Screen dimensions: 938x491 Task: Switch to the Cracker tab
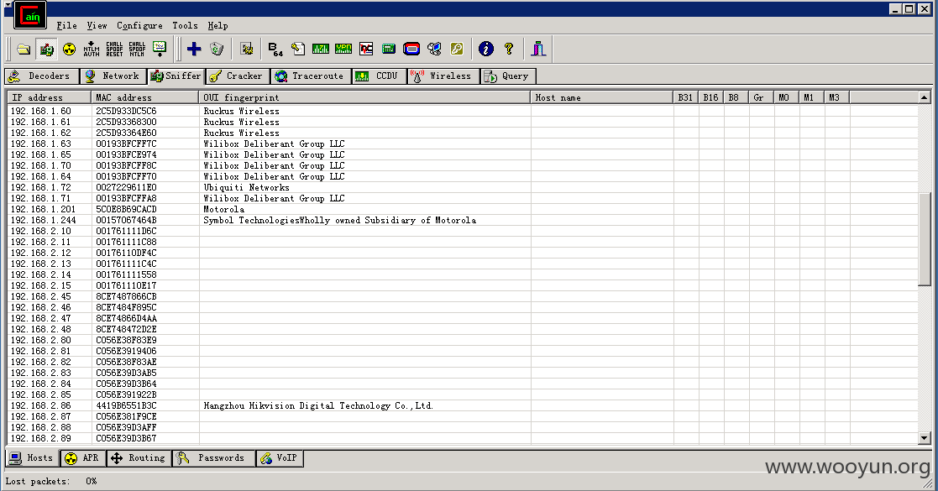coord(237,76)
